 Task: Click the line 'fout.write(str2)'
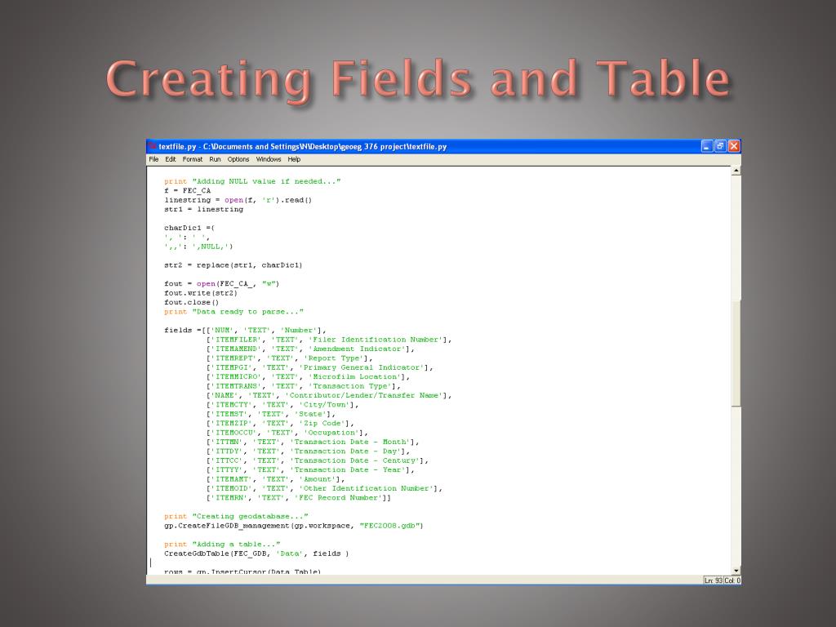pos(201,293)
